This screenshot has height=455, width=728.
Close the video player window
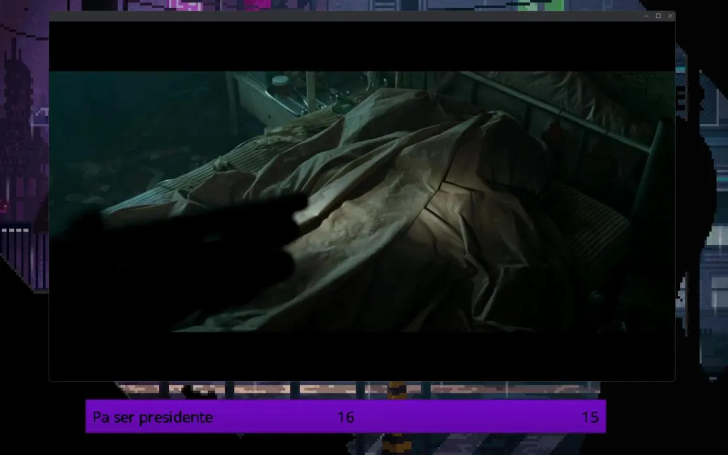(x=670, y=16)
